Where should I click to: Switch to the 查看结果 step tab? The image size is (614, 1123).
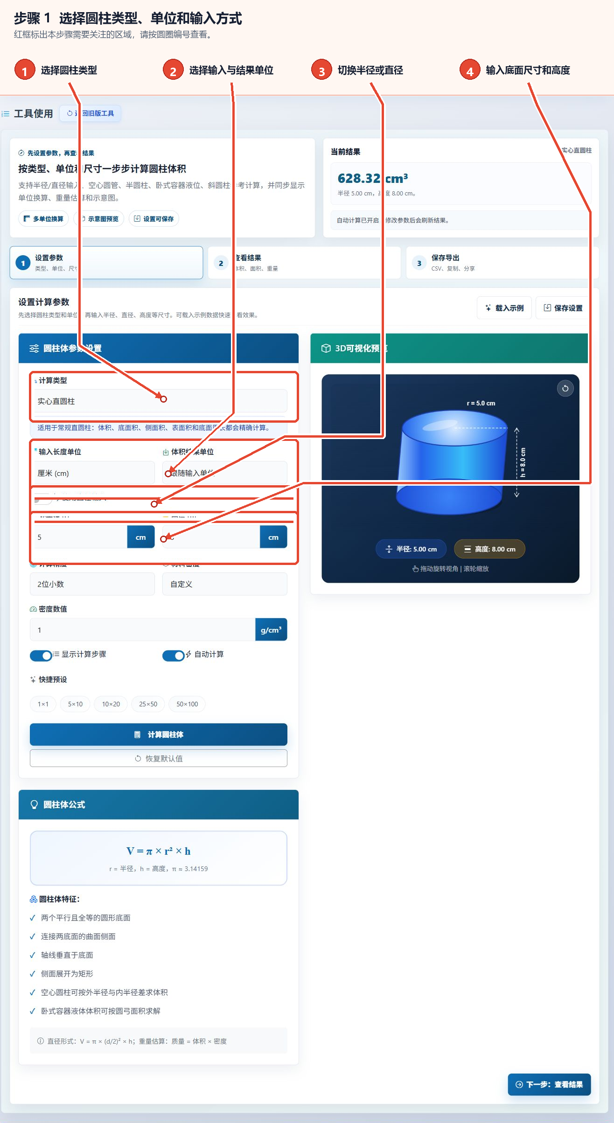(x=304, y=263)
